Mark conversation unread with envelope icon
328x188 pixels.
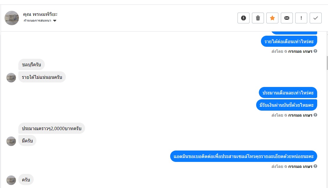point(287,18)
